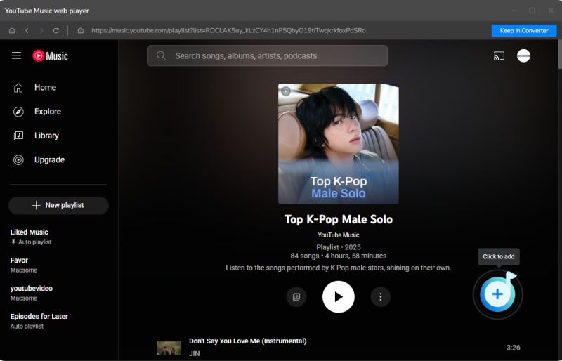Screen dimensions: 562x361
Task: Open the Liked Music auto playlist
Action: click(30, 237)
